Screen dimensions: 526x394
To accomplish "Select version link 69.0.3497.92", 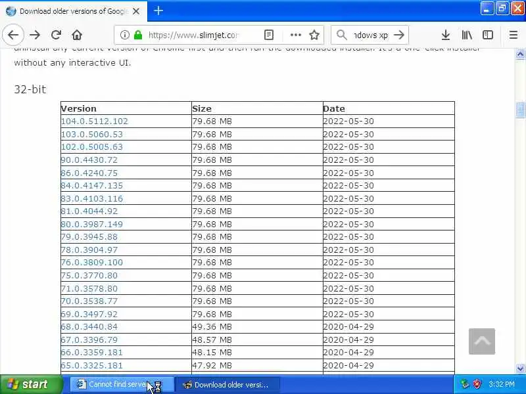I will [x=89, y=315].
